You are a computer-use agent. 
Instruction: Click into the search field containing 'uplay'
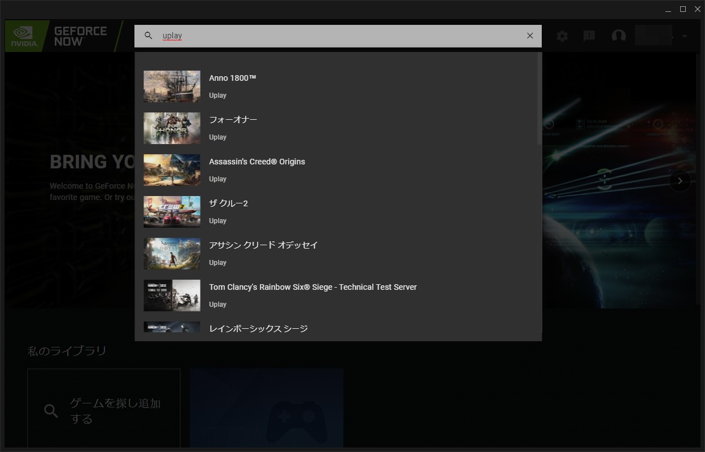338,36
